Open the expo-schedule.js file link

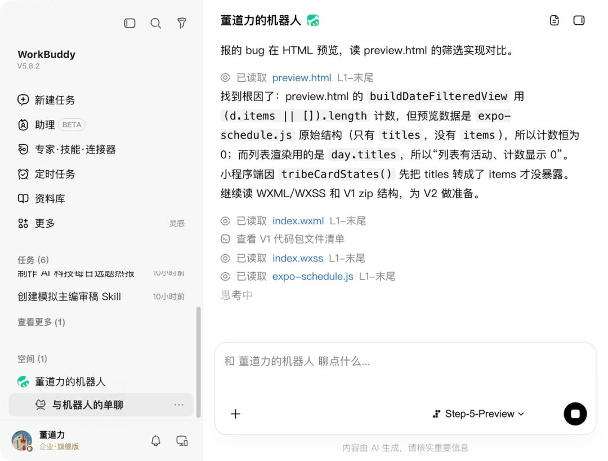pyautogui.click(x=312, y=276)
